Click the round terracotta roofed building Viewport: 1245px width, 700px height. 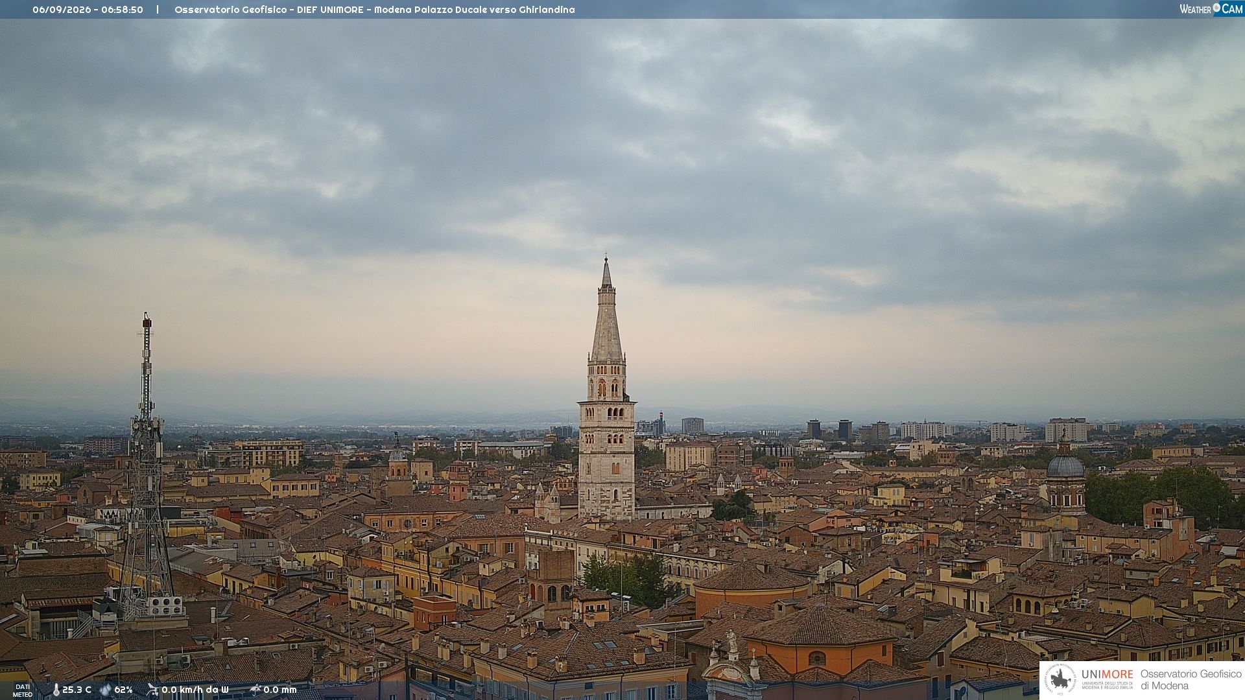(752, 587)
